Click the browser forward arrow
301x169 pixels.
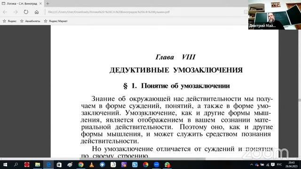pos(16,12)
